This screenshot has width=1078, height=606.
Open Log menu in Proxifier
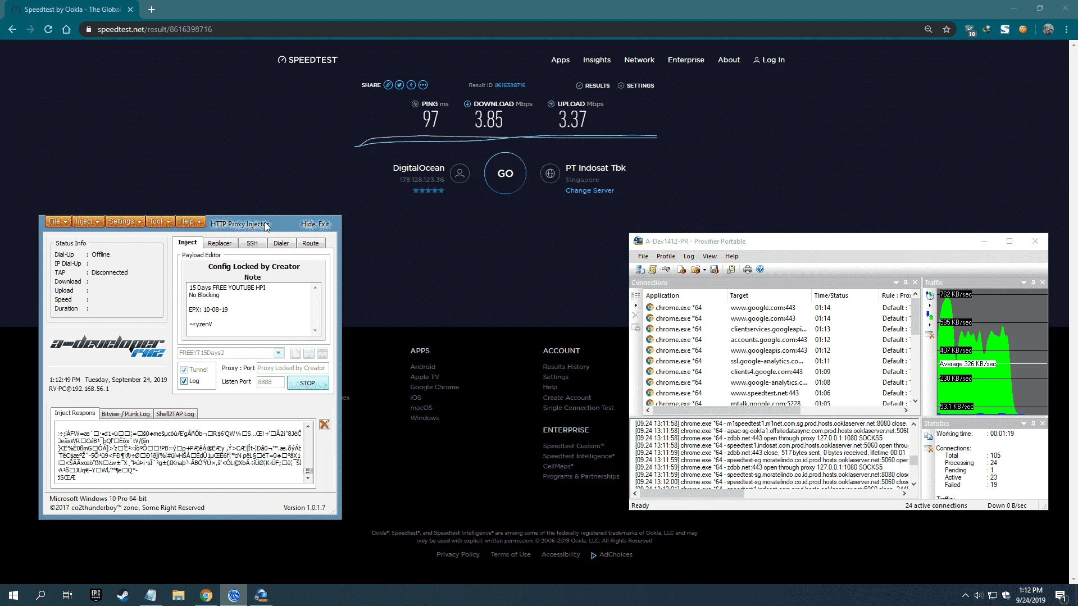(689, 256)
